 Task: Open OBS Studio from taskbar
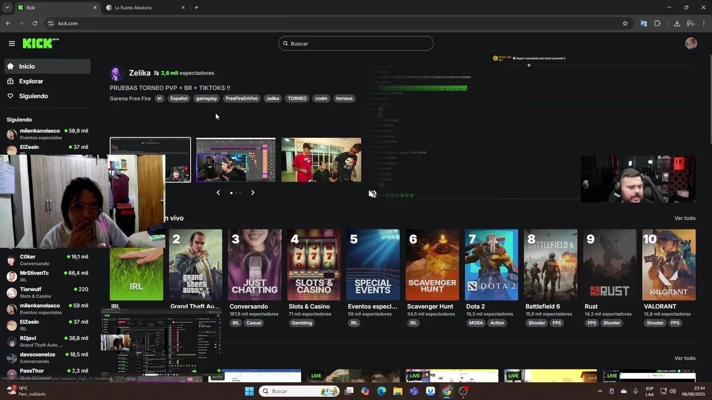[463, 391]
